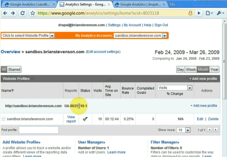Open User Manager link
Viewport: 227px width, 157px height.
[91, 142]
